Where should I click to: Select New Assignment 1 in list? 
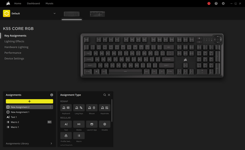[x=29, y=112]
